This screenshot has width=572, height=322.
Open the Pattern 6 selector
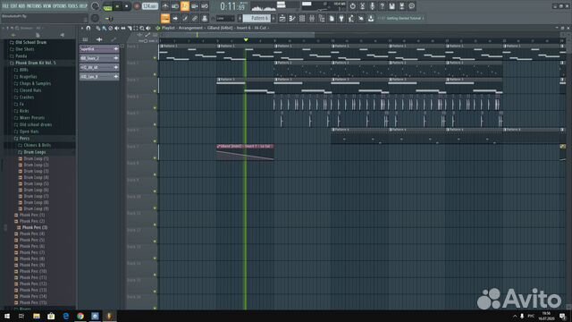coord(257,18)
